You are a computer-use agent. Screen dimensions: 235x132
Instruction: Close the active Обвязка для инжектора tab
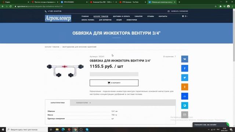[x=175, y=2]
